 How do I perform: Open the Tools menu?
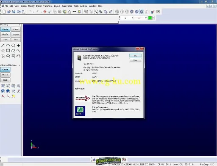click(x=76, y=6)
